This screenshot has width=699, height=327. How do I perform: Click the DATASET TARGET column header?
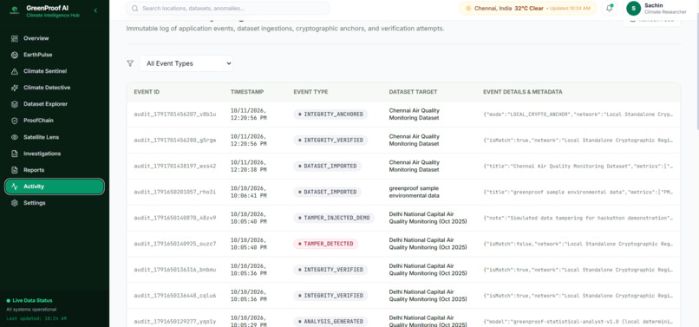[x=413, y=92]
